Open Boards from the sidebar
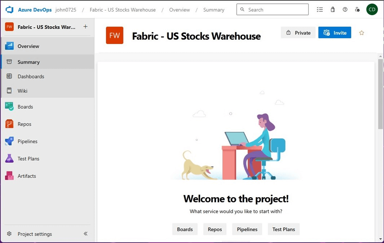384x243 pixels. [x=25, y=107]
